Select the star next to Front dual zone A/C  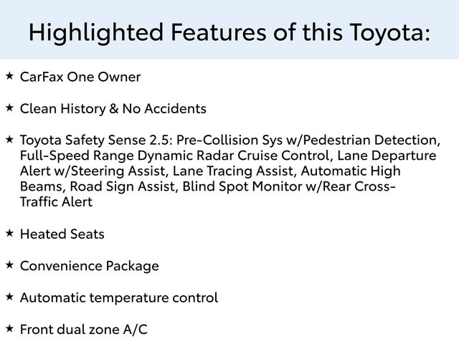coord(9,328)
